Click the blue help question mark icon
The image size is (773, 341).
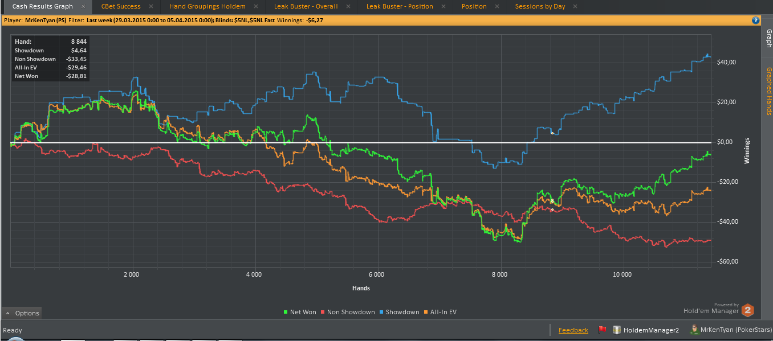[x=755, y=20]
